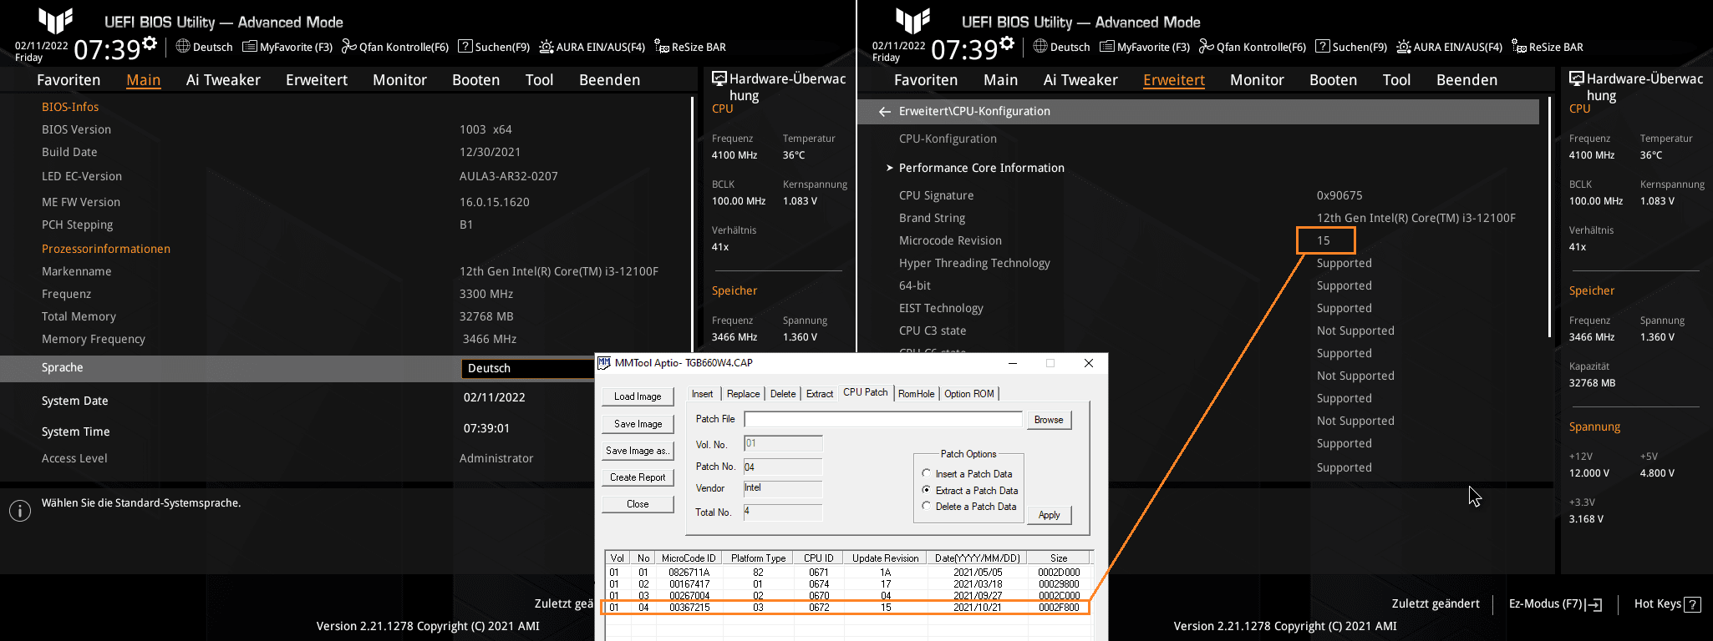Click Close button in MMTool left panel
The height and width of the screenshot is (641, 1713).
(x=638, y=504)
